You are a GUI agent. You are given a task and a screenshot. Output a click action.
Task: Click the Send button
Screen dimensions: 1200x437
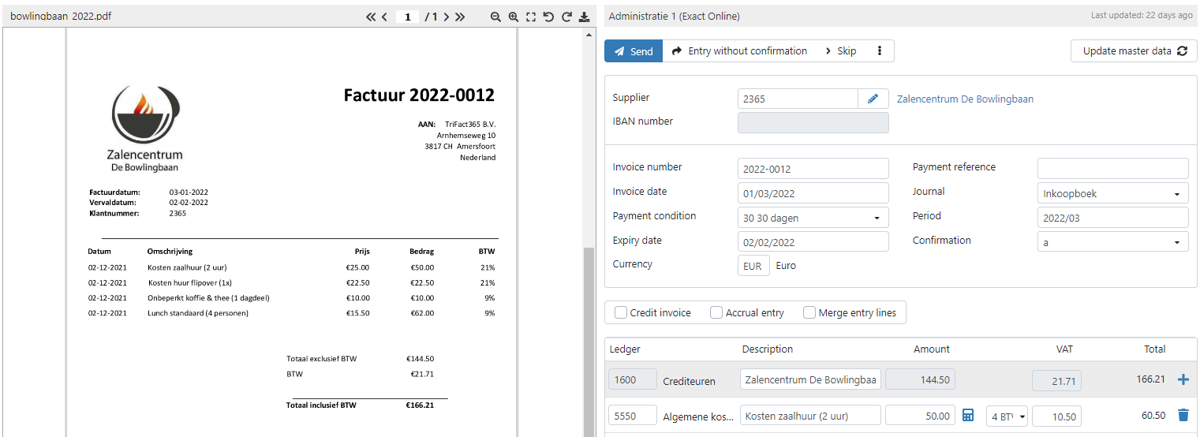coord(633,50)
